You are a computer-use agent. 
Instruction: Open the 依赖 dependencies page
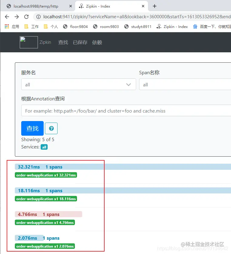(97, 43)
